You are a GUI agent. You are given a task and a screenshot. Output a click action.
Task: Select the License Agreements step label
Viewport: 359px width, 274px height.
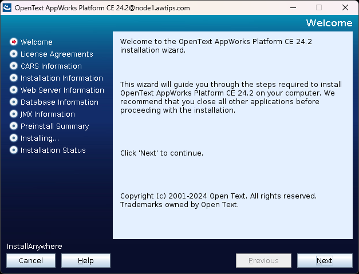click(x=57, y=54)
